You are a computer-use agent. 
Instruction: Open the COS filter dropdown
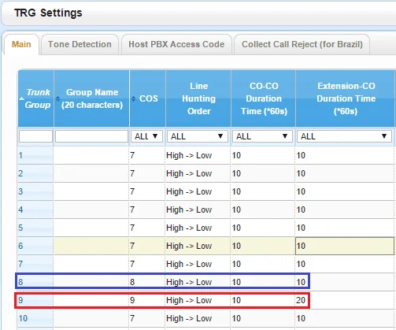click(146, 136)
